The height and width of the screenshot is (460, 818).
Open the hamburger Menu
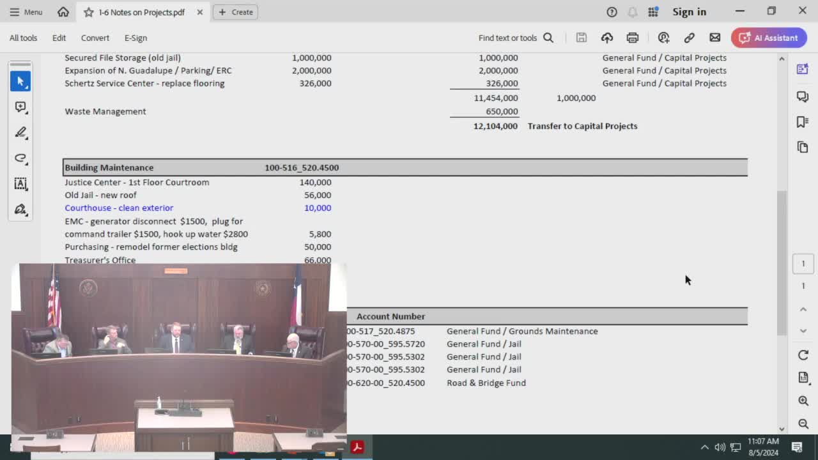26,11
